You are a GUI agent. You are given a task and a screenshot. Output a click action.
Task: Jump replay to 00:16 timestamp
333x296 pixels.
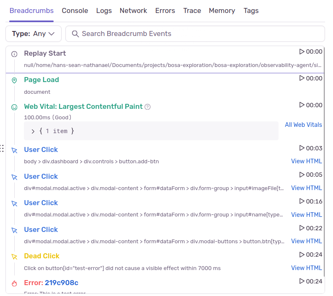tap(310, 201)
